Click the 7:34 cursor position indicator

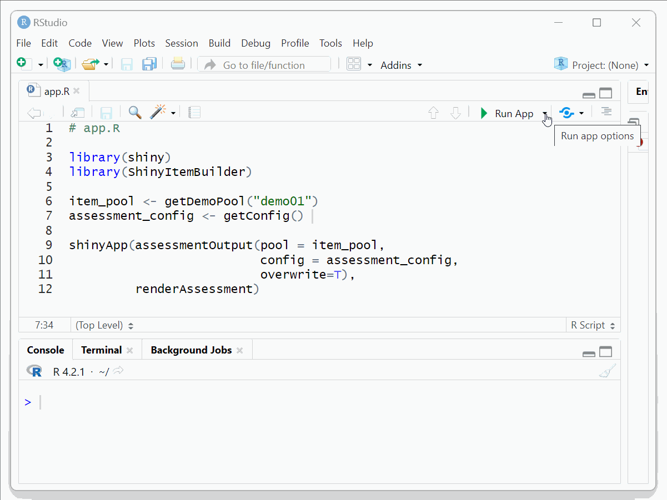point(44,325)
